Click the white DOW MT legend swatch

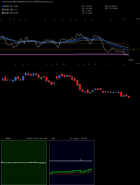[x=3, y=10]
